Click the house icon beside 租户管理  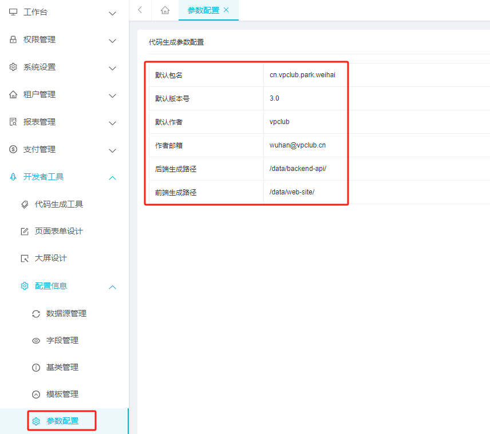[x=13, y=94]
